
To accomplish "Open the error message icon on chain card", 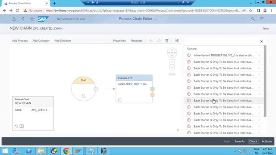I will tap(22, 126).
